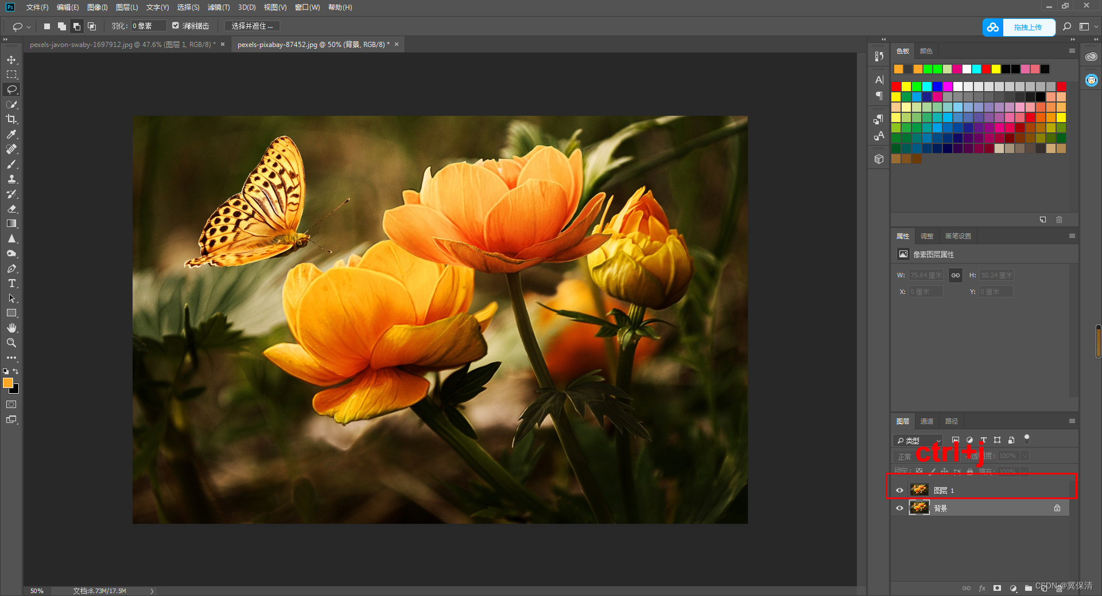The height and width of the screenshot is (596, 1102).
Task: Open the adjustment layer menu icon
Action: [x=1013, y=588]
